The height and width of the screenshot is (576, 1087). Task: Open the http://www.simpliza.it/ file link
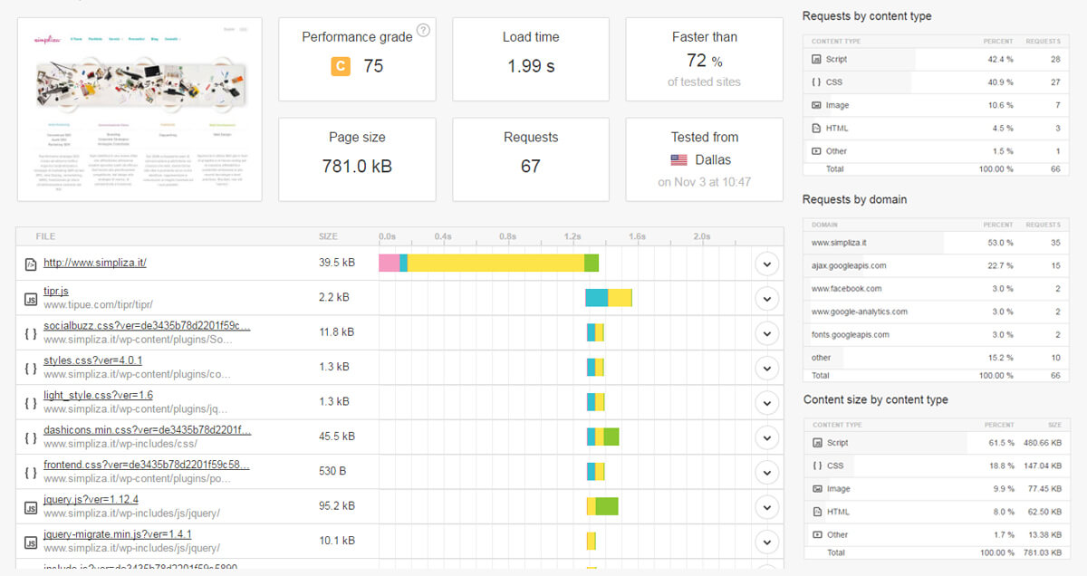click(95, 263)
